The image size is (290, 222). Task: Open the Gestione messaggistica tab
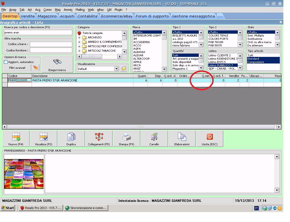[x=193, y=16]
